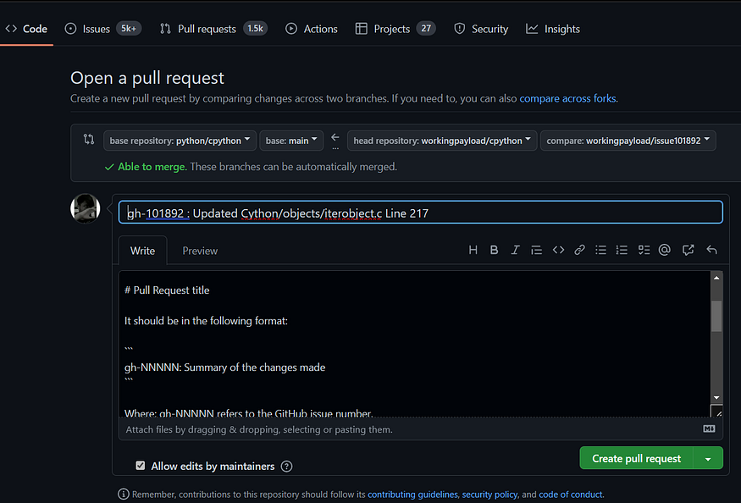The width and height of the screenshot is (741, 503).
Task: Open the contributing guidelines link
Action: tap(412, 495)
